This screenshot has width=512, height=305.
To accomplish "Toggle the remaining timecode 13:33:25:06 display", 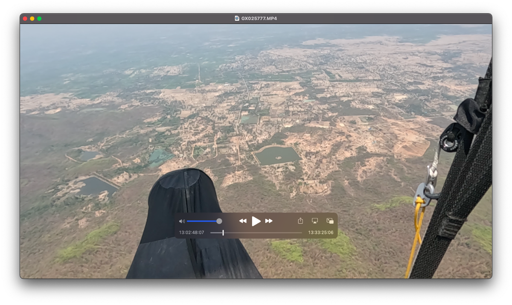I will [321, 232].
